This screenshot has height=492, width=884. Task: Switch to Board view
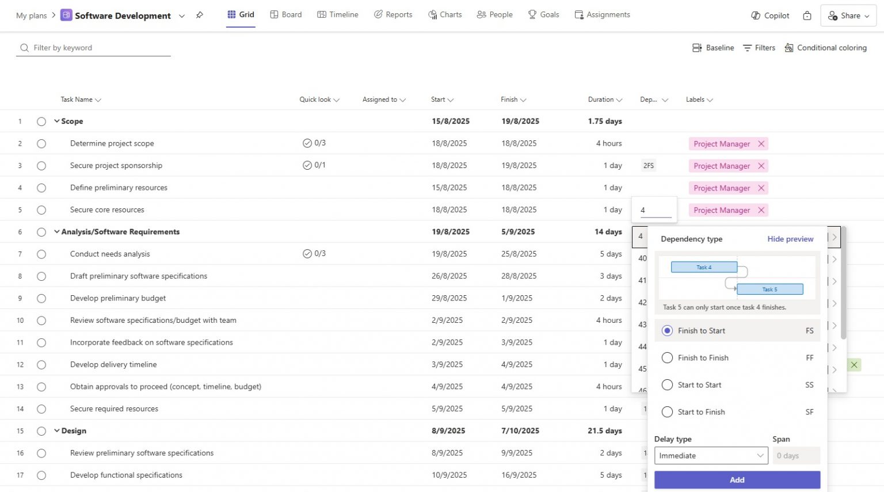click(286, 14)
